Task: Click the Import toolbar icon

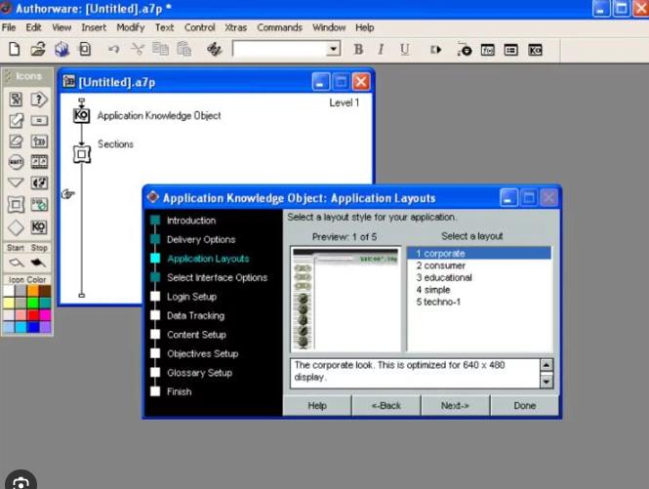Action: click(85, 49)
